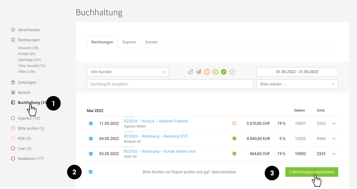The image size is (357, 189).
Task: Filter by orange exclamation overdue status icon
Action: pos(207,72)
